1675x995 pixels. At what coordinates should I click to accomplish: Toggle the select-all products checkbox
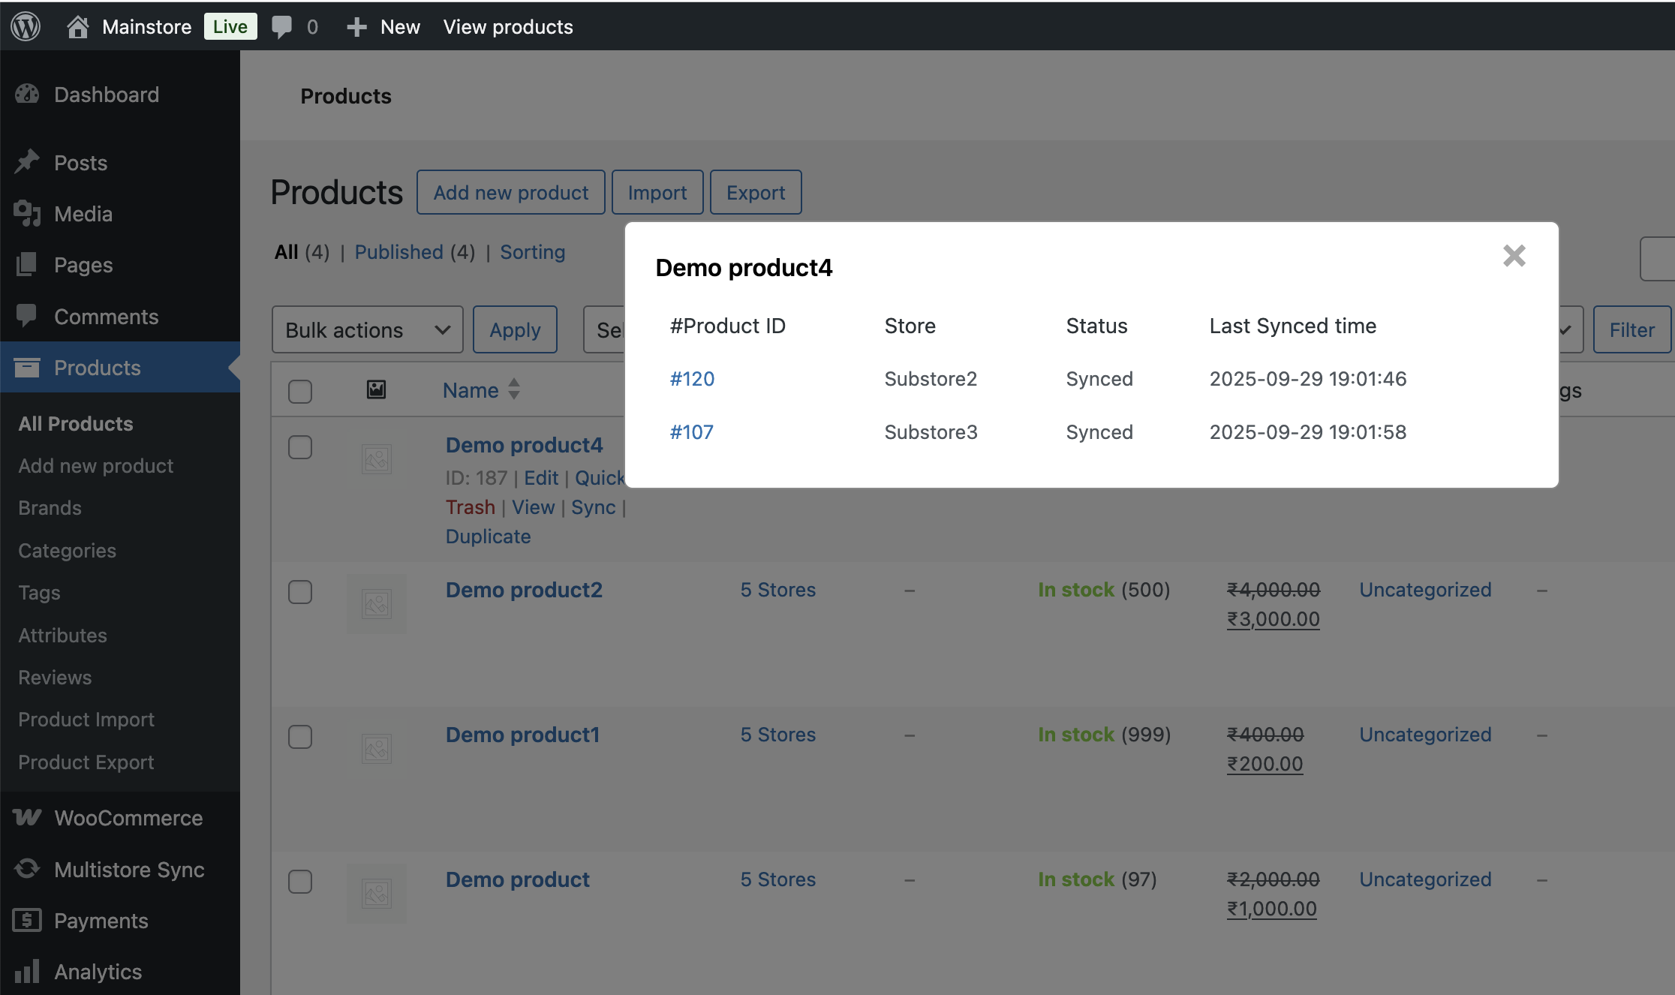(300, 391)
